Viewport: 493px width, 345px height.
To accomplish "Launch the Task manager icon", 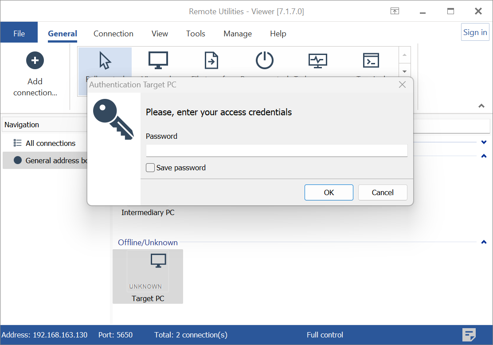I will click(317, 61).
